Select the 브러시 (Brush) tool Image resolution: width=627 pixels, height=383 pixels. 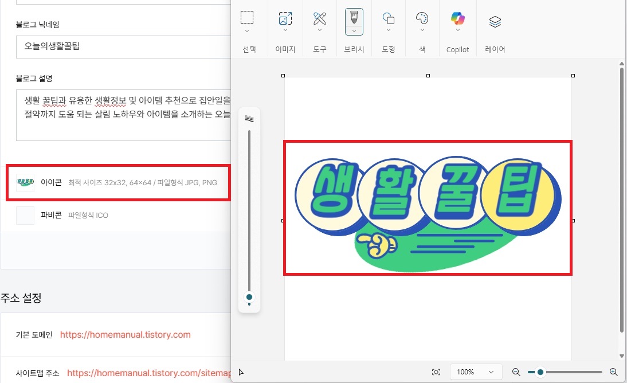pos(354,18)
